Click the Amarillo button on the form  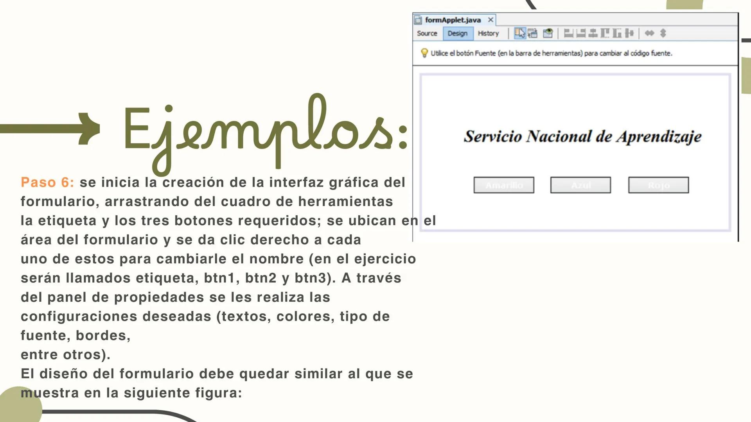[504, 185]
